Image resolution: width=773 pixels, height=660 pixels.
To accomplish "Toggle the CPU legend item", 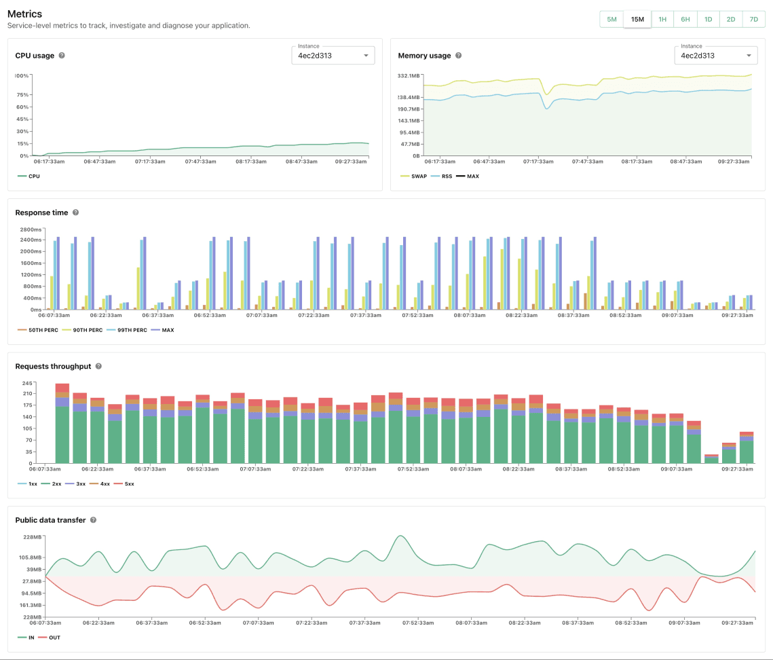I will tap(30, 176).
